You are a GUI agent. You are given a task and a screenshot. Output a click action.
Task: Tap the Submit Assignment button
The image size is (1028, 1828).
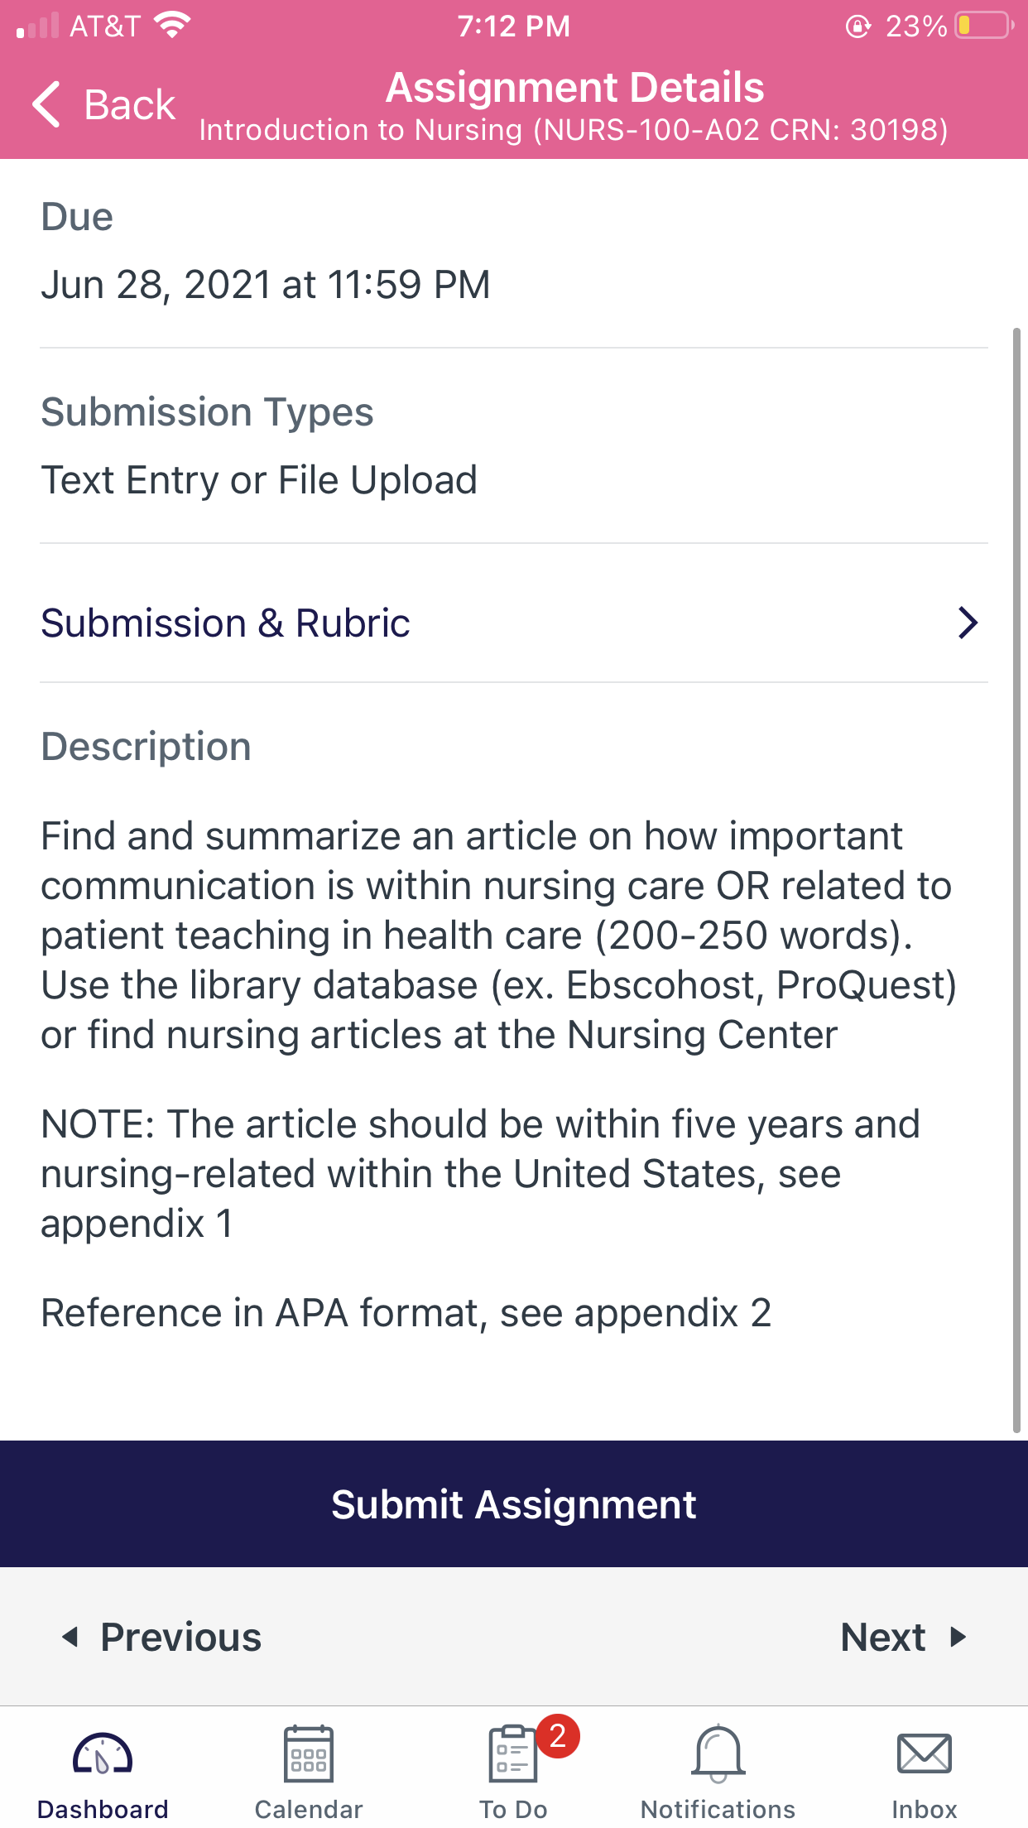[514, 1503]
